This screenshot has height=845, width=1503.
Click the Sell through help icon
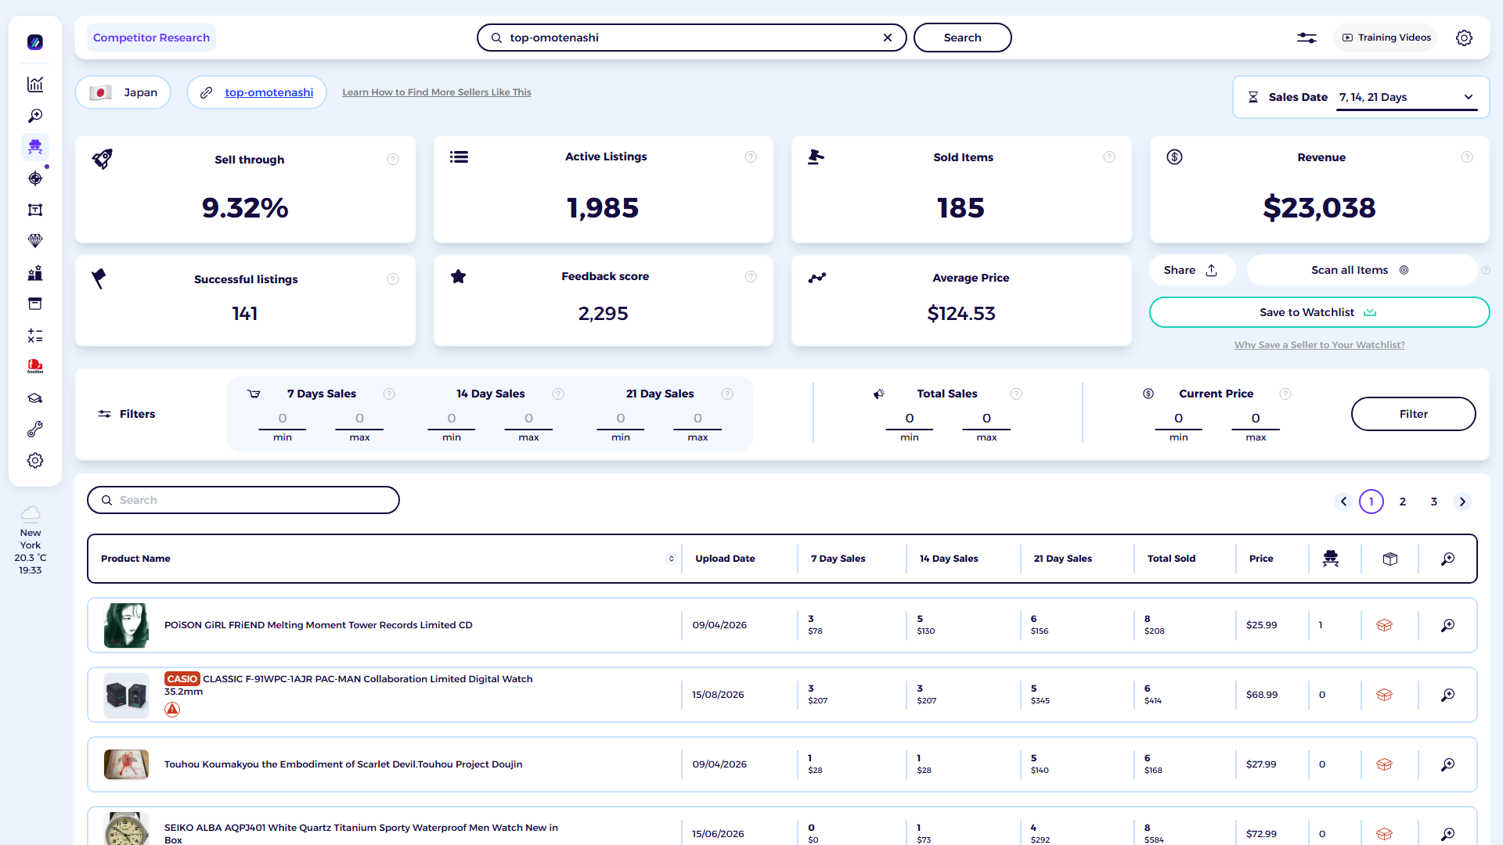point(393,160)
